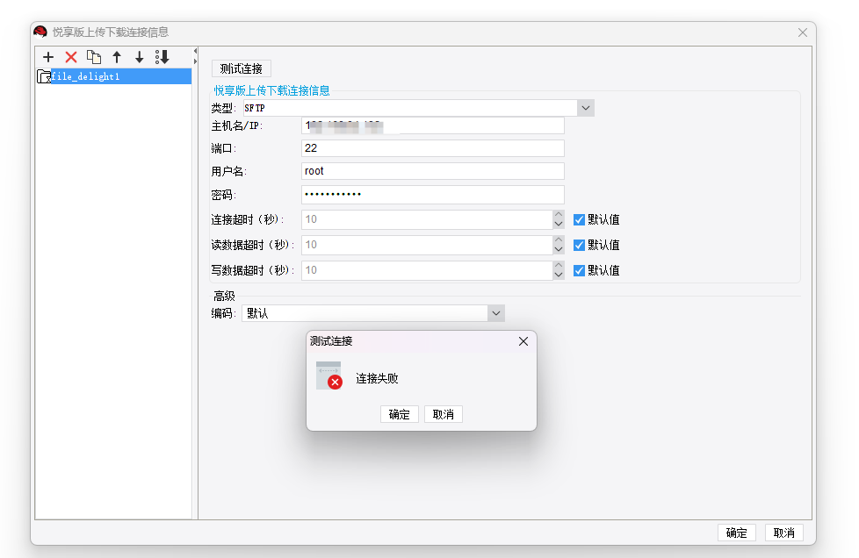Uncheck 默认值 for 写数据超时
859x558 pixels.
pos(579,271)
